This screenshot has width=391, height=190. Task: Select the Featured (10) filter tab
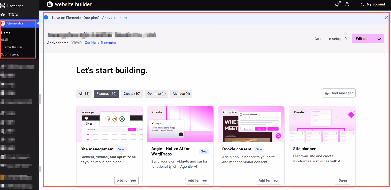[106, 93]
